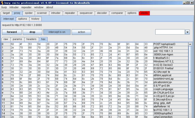The height and width of the screenshot is (118, 195).
Task: Select the hex view tab
Action: (x=43, y=39)
